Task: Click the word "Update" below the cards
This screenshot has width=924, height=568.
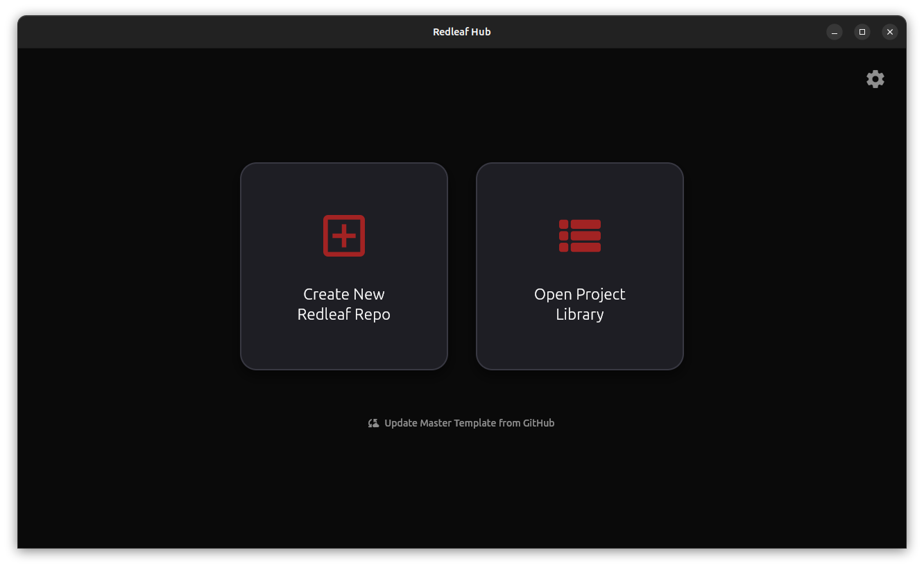Action: click(401, 423)
